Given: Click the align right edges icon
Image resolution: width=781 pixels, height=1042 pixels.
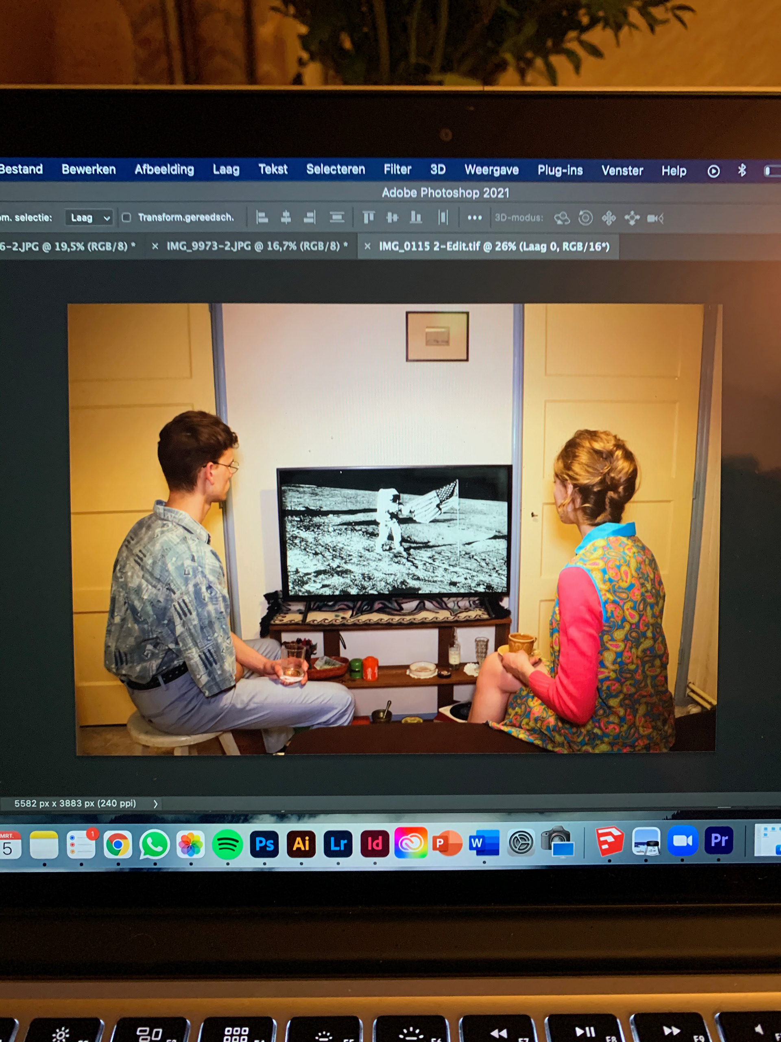Looking at the screenshot, I should (x=309, y=217).
